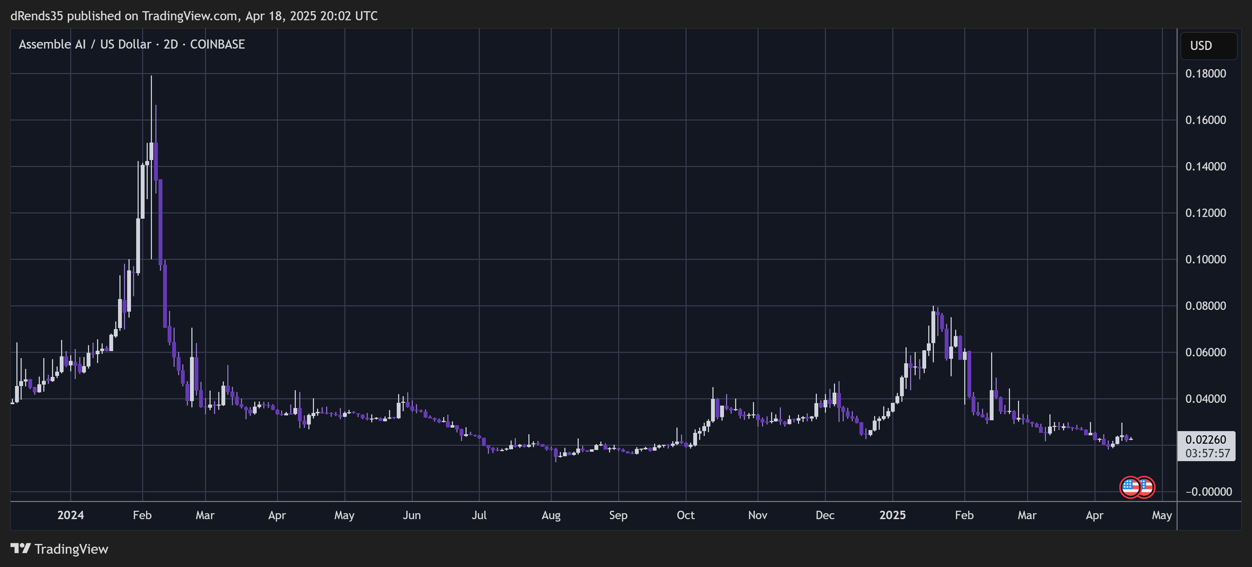Click the 0.10000 price axis label
This screenshot has width=1252, height=567.
pos(1205,259)
